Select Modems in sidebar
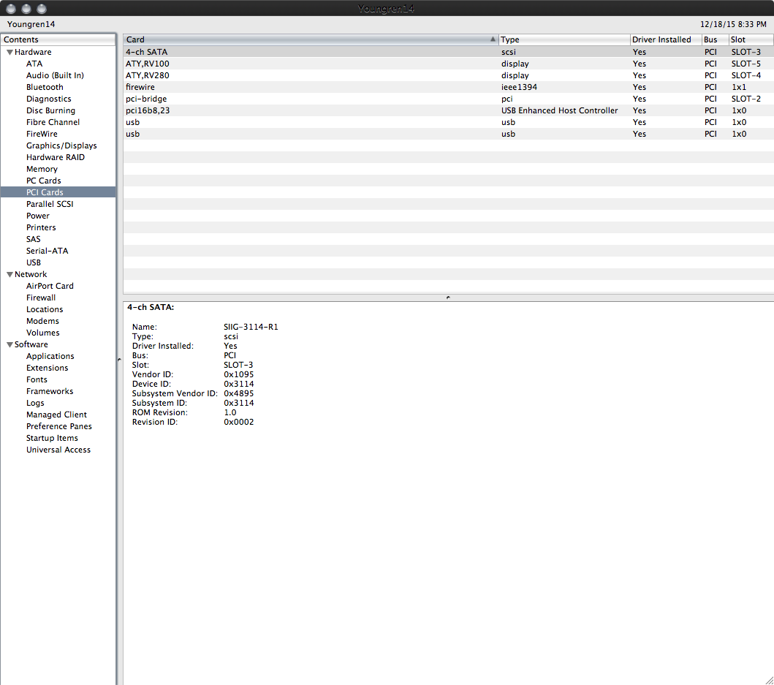The height and width of the screenshot is (685, 774). [42, 321]
